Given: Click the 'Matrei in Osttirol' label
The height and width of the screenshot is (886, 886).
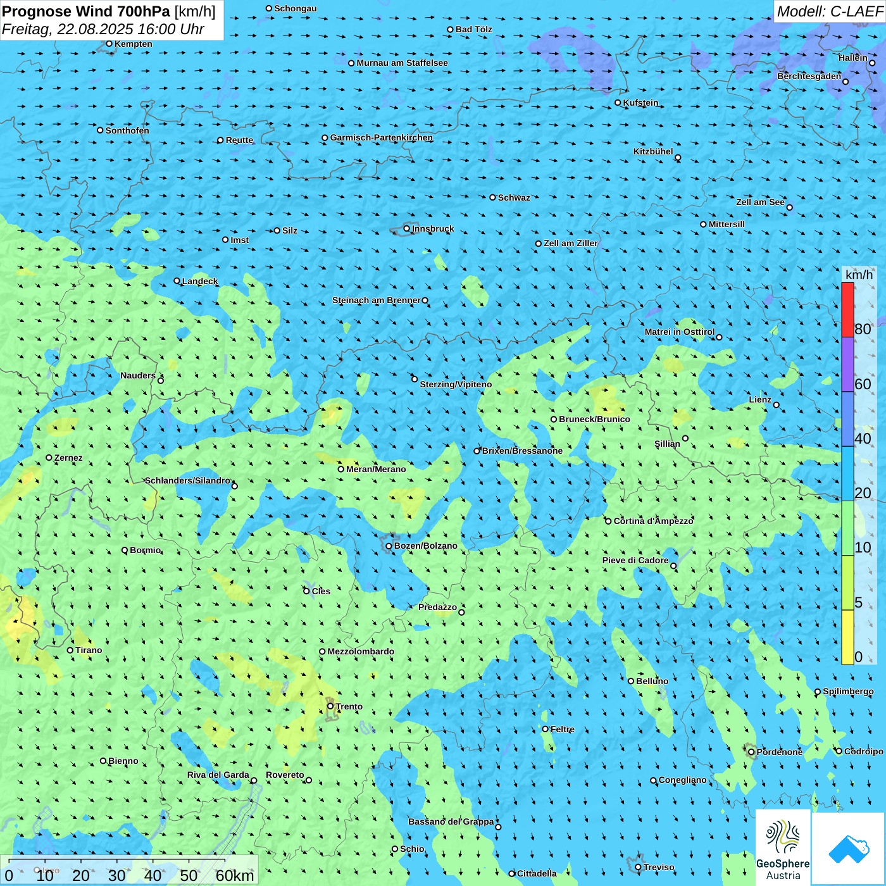Looking at the screenshot, I should (680, 332).
